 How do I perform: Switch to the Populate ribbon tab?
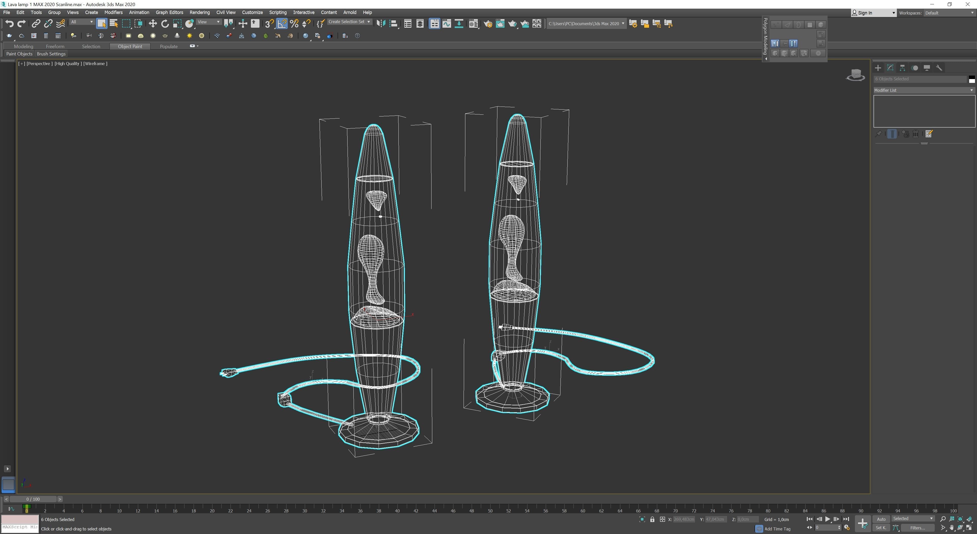[x=168, y=46]
